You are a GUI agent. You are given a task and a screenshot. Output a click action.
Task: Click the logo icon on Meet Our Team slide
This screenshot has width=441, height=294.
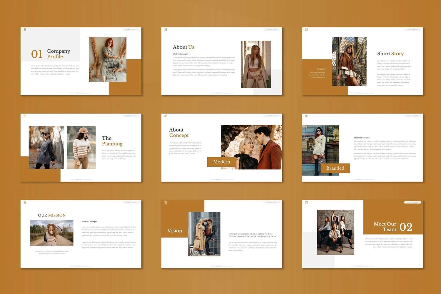pos(307,202)
